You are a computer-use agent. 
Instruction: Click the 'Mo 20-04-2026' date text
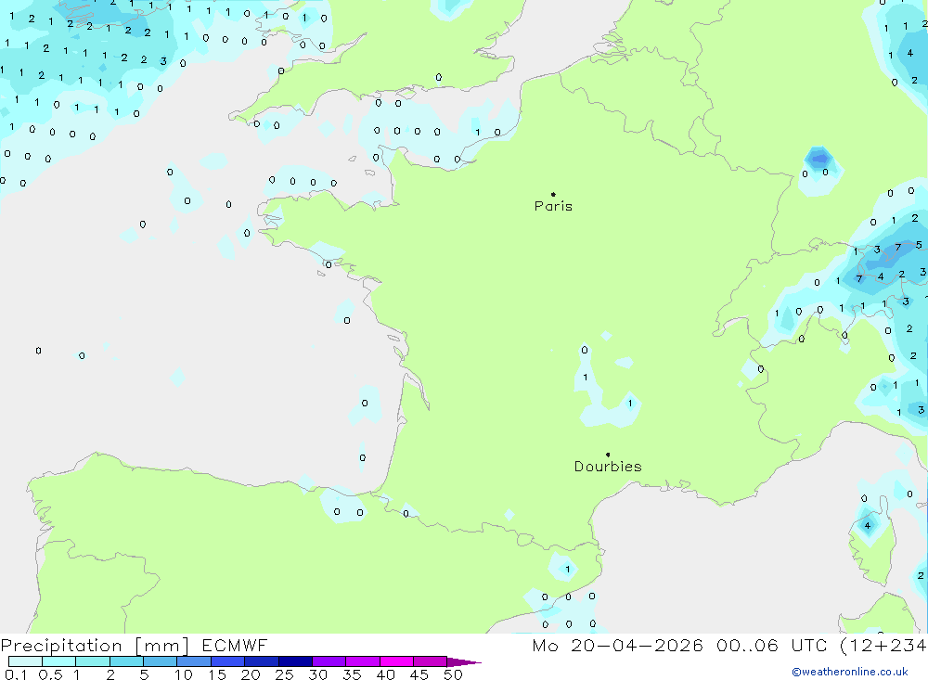(617, 645)
